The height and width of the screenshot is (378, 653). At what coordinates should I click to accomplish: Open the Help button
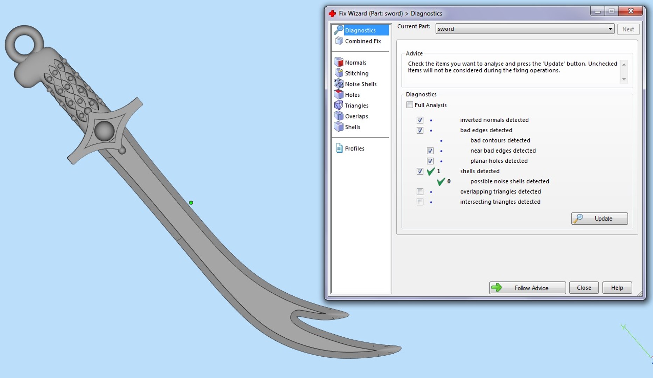coord(617,288)
